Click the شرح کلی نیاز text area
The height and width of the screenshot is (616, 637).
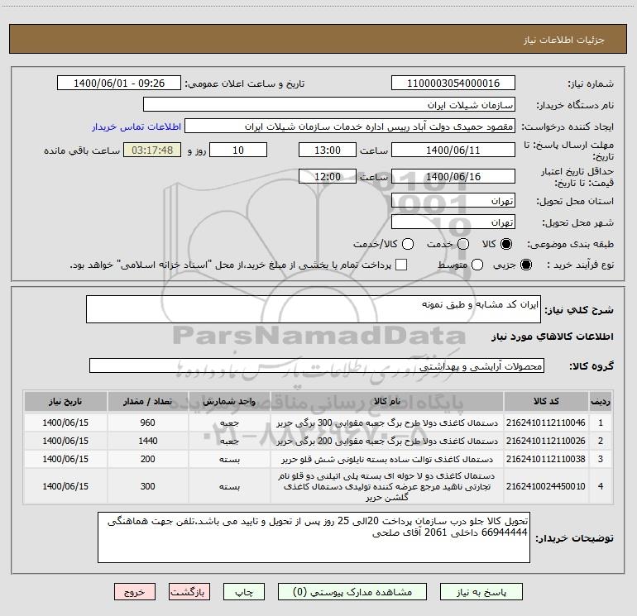pyautogui.click(x=314, y=309)
